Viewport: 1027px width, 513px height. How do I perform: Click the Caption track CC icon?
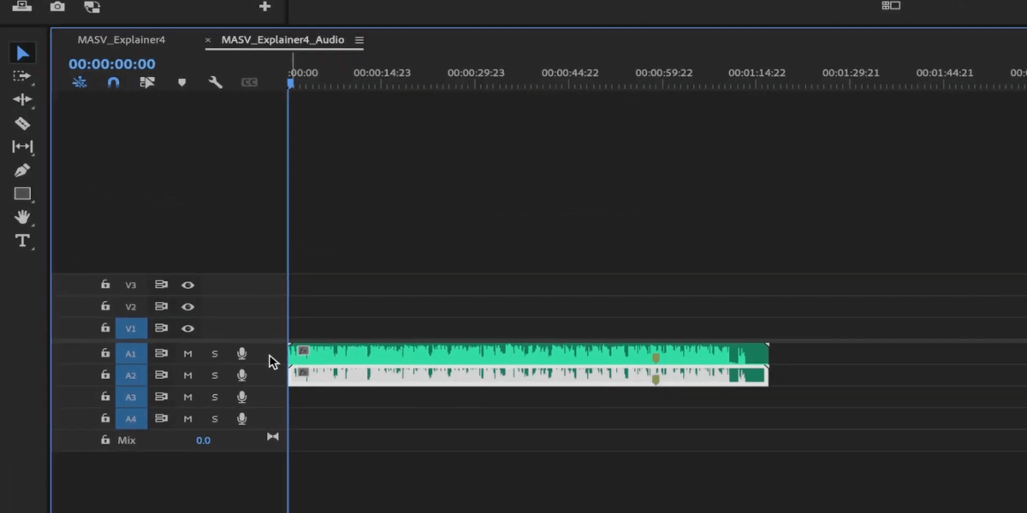point(249,83)
